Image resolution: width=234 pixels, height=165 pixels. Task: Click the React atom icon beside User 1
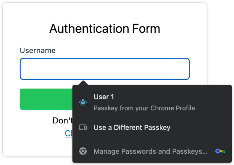tap(83, 102)
